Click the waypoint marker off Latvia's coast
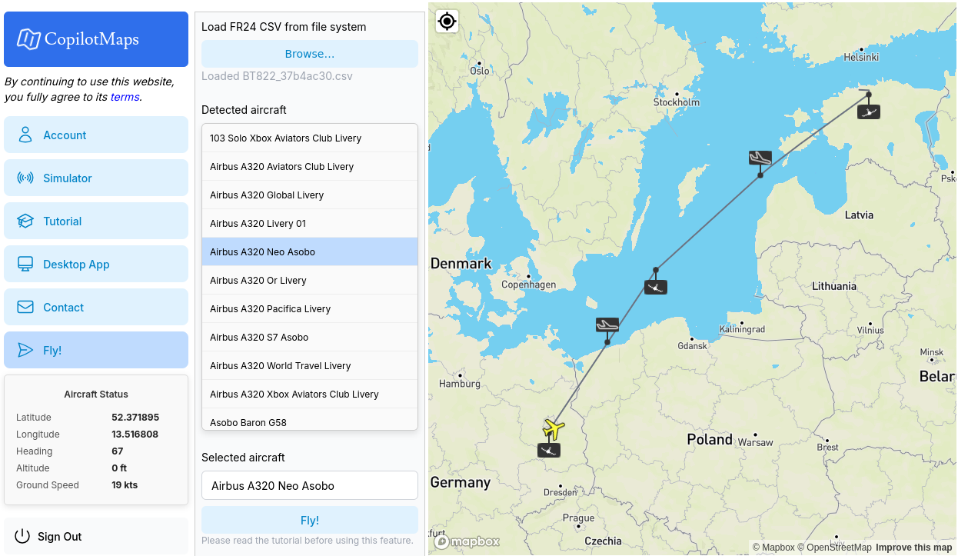 point(760,158)
